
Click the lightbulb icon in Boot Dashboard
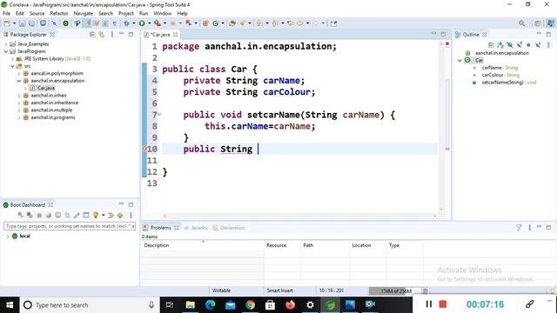(x=95, y=215)
